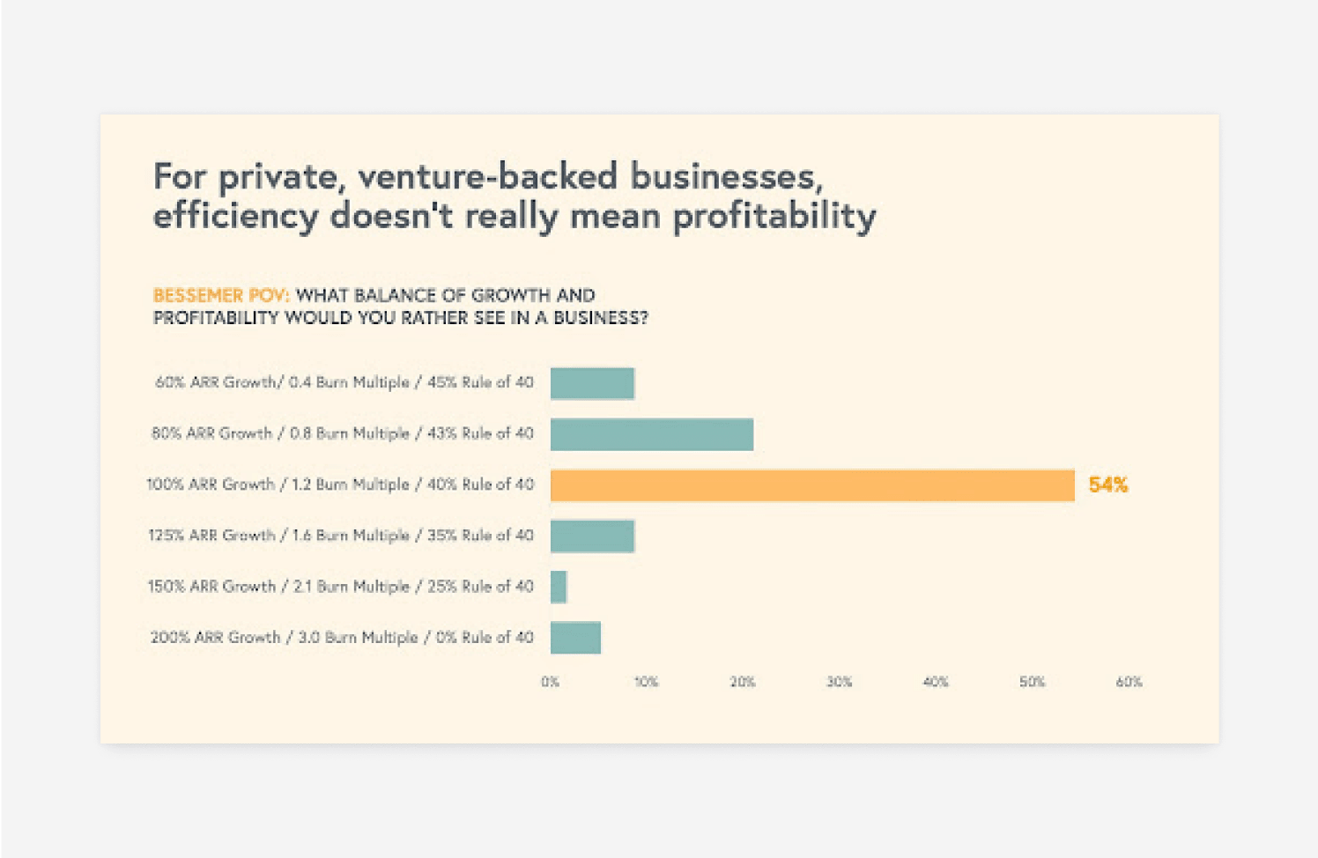Click the 20% axis tick label
The image size is (1318, 858).
click(743, 682)
